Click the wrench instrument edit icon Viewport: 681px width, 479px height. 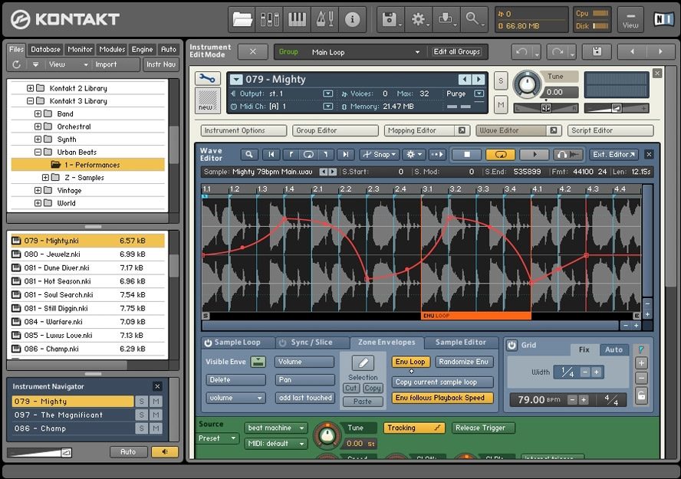point(207,78)
